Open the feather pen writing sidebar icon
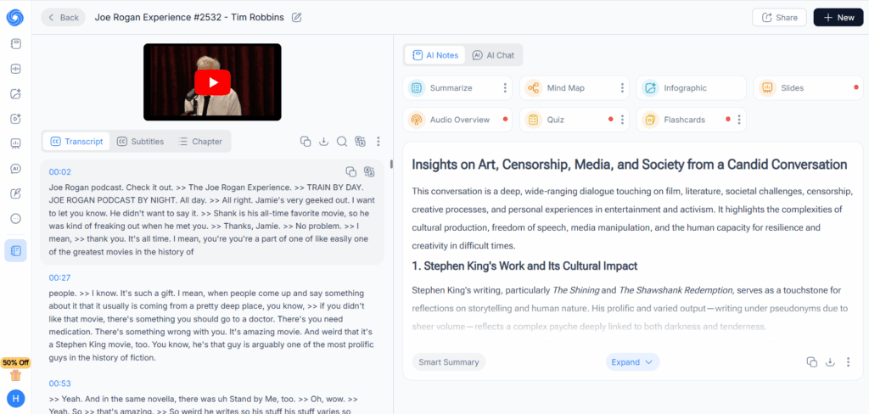The width and height of the screenshot is (869, 414). [x=15, y=193]
